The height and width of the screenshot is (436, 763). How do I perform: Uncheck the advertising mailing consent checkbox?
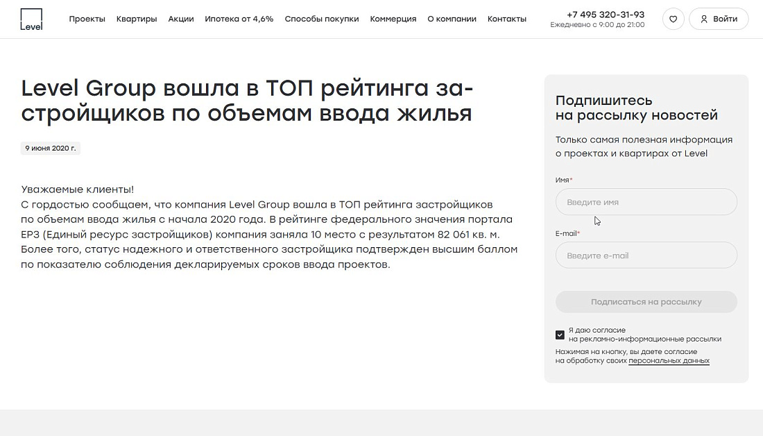(560, 335)
